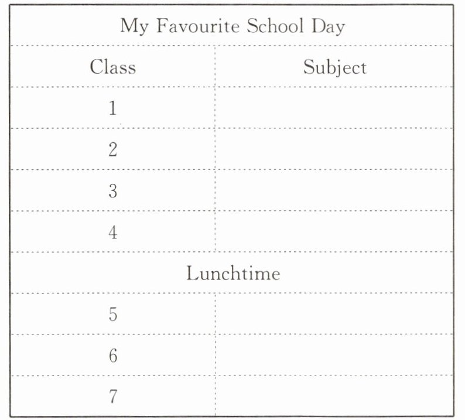Select the 'Subject' column header

[334, 68]
